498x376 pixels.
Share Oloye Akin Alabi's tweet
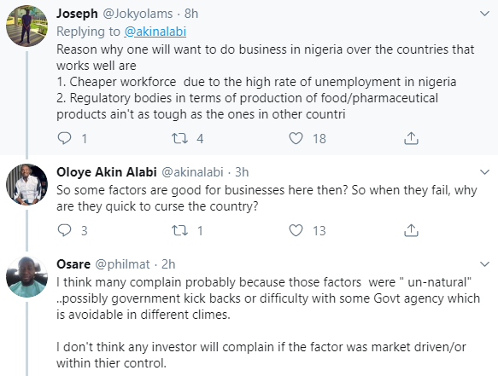(x=411, y=230)
